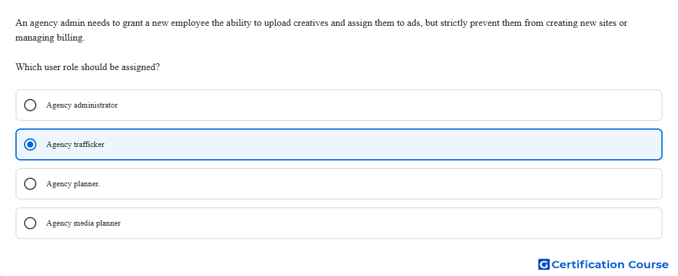Click empty space inside Agency administrator option card
This screenshot has height=276, width=678.
[389, 105]
